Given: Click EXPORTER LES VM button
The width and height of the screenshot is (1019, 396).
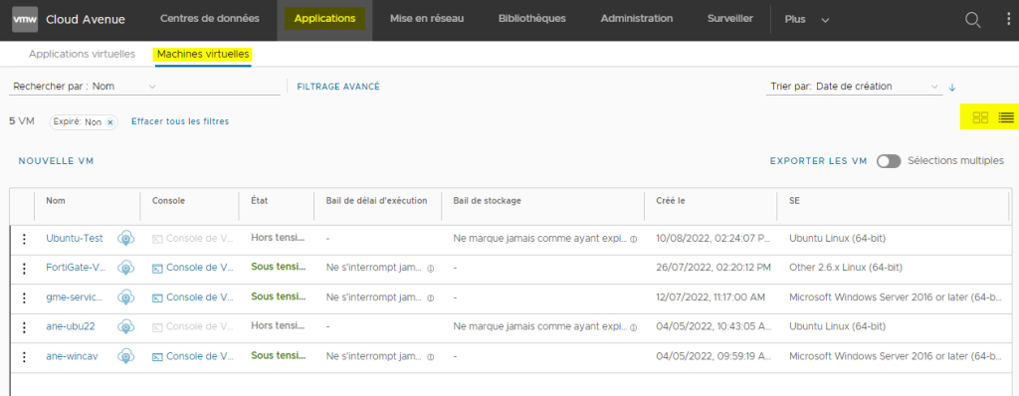Looking at the screenshot, I should point(818,161).
